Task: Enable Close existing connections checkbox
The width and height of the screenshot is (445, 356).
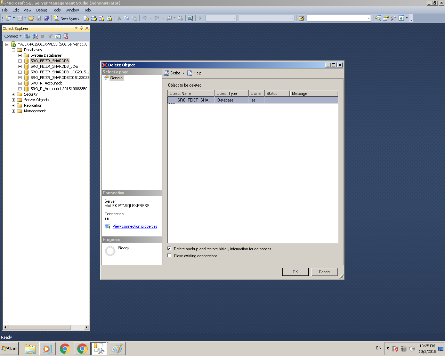Action: (169, 256)
